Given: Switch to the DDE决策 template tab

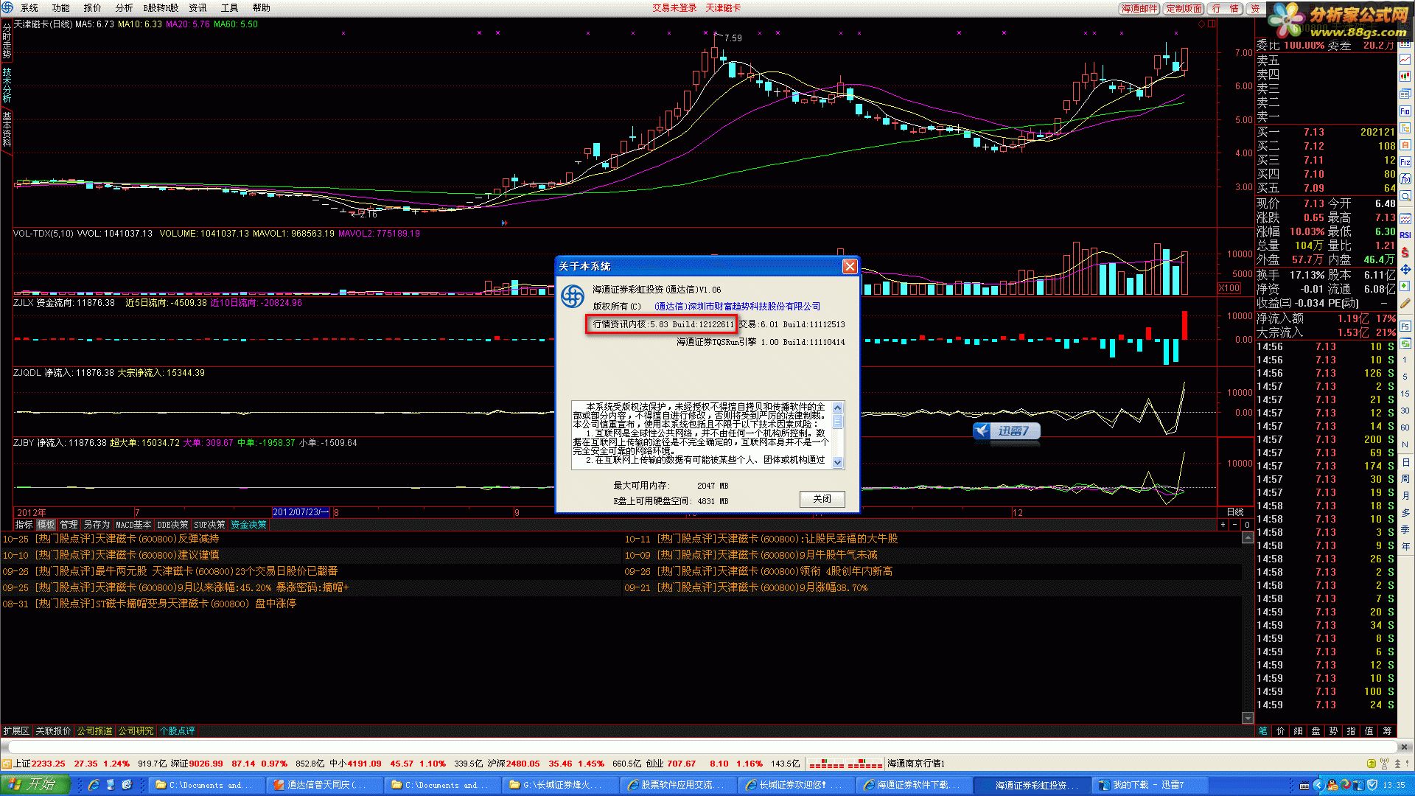Looking at the screenshot, I should [172, 525].
